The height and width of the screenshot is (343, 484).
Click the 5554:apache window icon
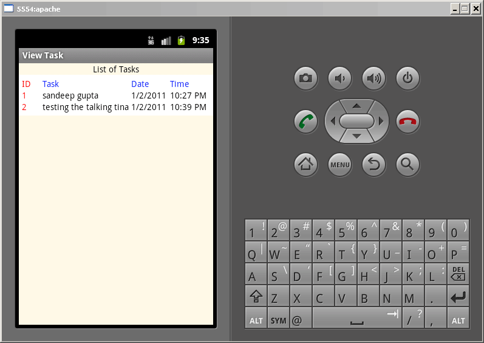(x=9, y=9)
